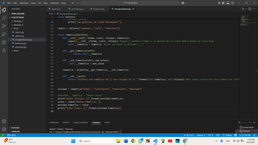Open the Selection menu
Screen dimensions: 258x145
(24, 3)
